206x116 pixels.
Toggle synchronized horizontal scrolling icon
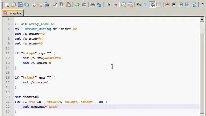click(130, 5)
